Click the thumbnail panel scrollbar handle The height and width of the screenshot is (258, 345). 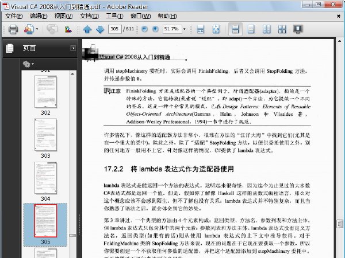click(x=72, y=235)
